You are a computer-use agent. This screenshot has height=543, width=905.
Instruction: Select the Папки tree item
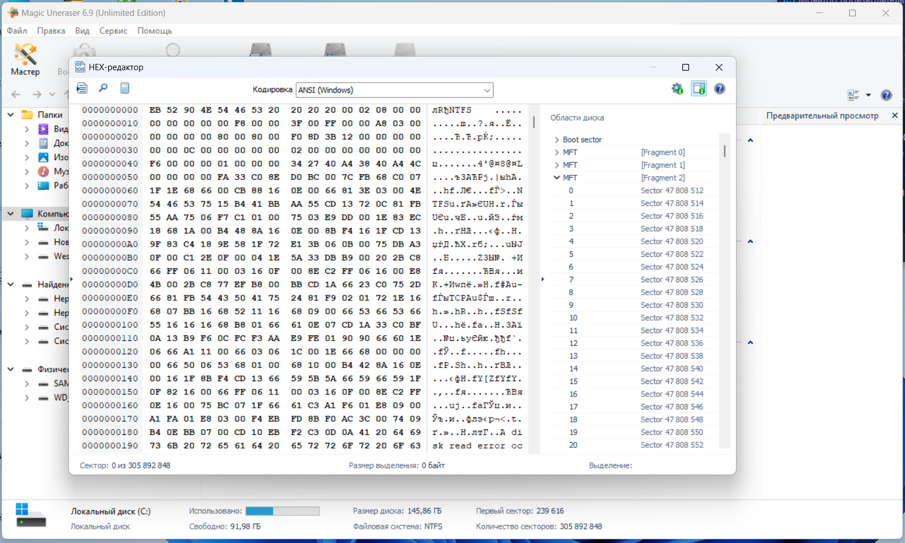click(50, 115)
